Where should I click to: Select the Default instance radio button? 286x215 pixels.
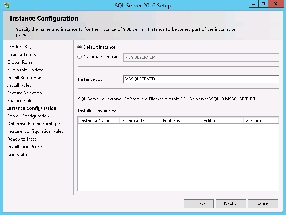[79, 47]
